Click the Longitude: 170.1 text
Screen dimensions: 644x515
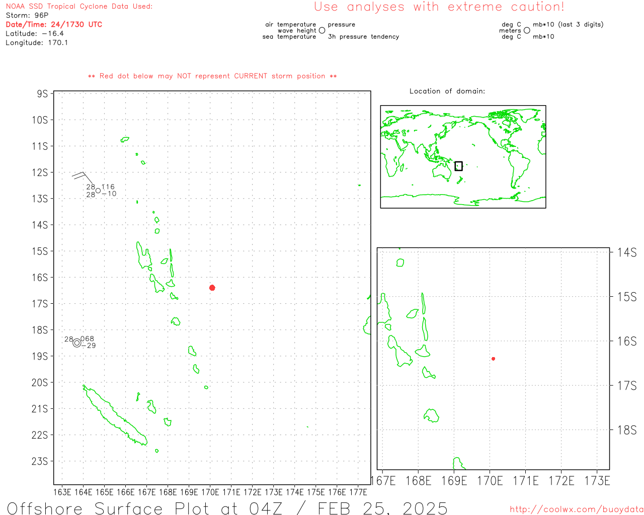tap(37, 43)
